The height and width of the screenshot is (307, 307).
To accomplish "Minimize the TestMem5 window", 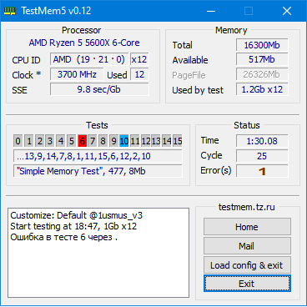I will 211,11.
